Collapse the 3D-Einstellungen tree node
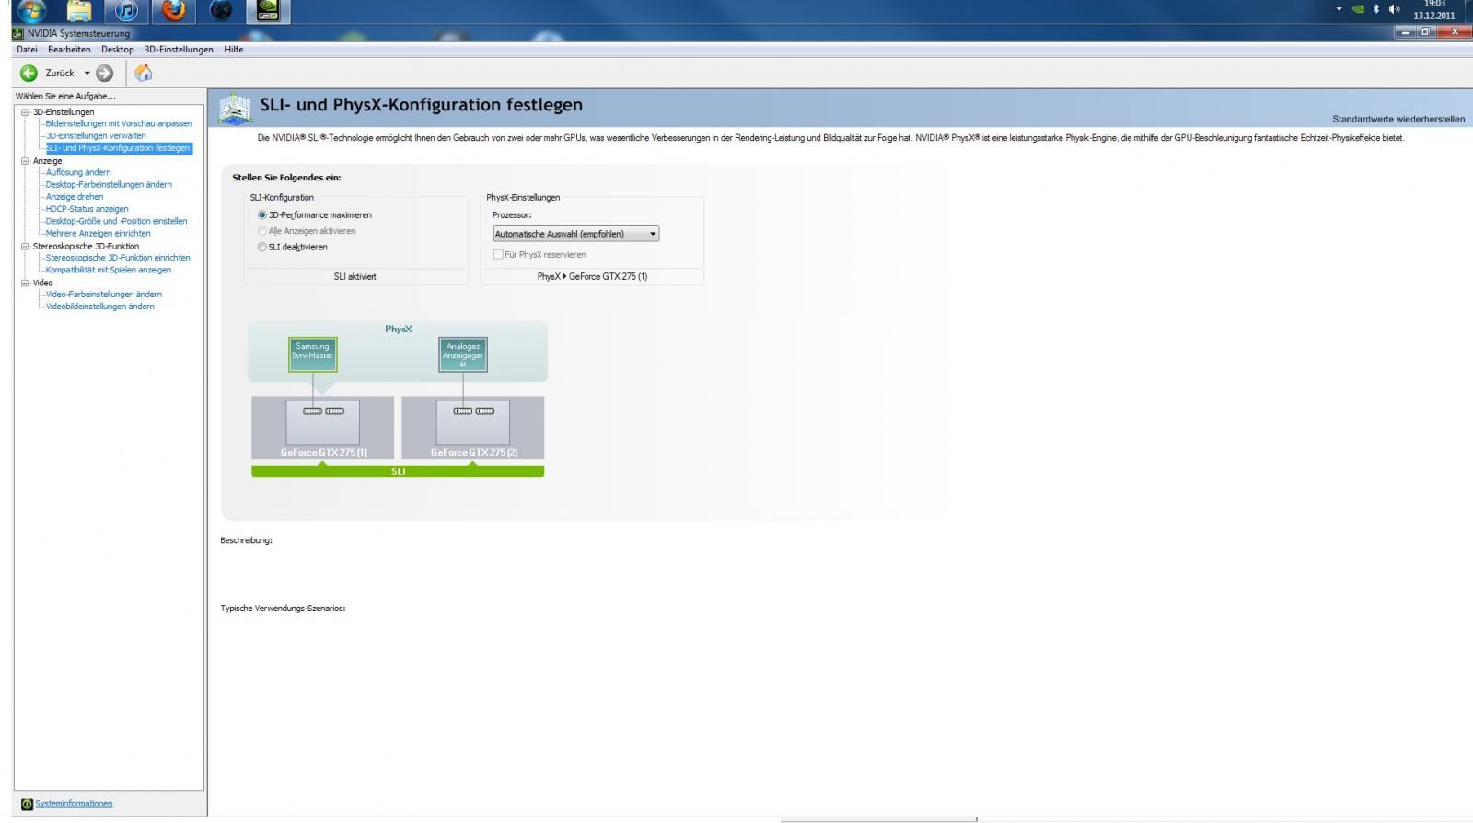This screenshot has height=823, width=1473. tap(25, 112)
